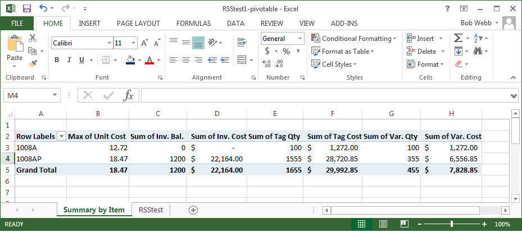Switch to the DATA tab
Image resolution: width=522 pixels, height=232 pixels.
[x=235, y=23]
